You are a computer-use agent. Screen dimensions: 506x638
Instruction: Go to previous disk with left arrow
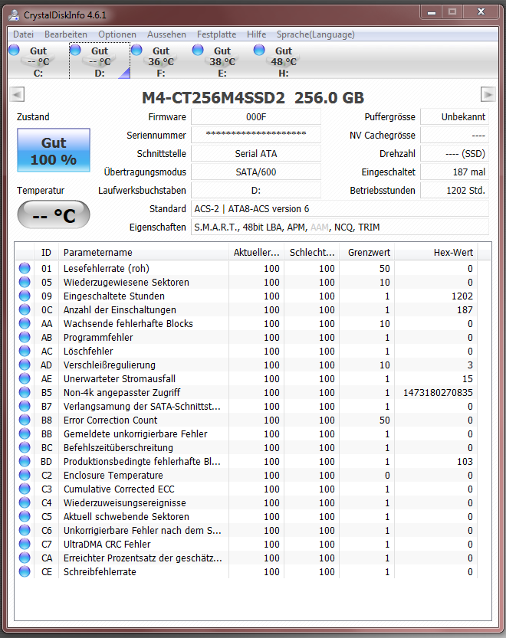[17, 94]
